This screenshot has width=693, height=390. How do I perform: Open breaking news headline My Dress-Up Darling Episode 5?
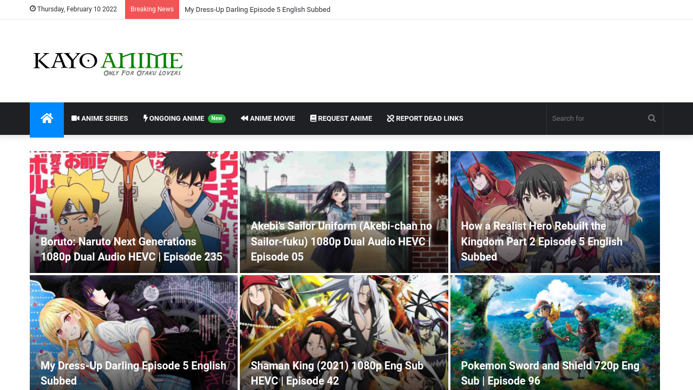[257, 9]
